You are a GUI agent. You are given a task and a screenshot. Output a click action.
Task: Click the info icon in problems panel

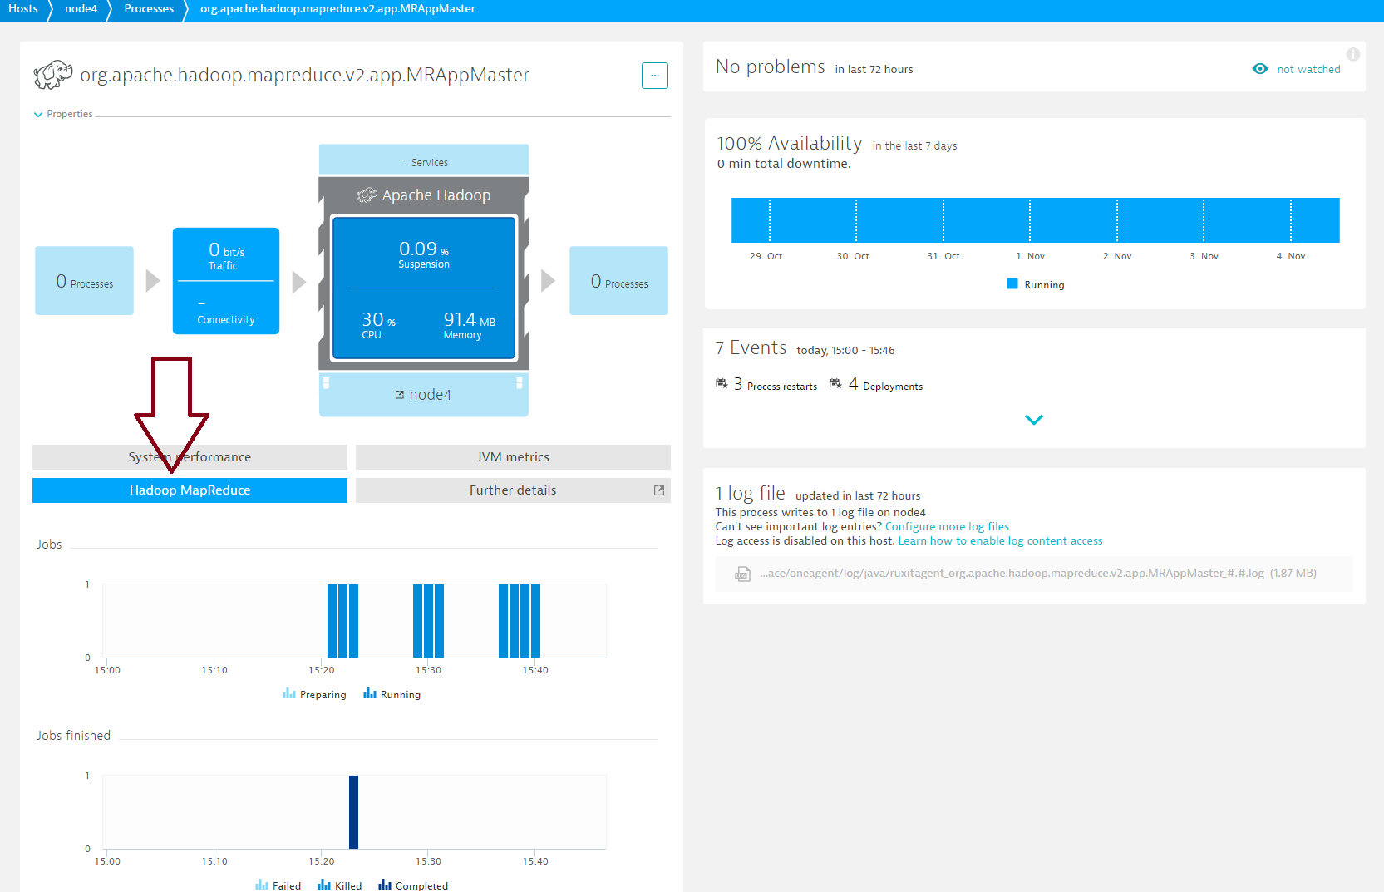pyautogui.click(x=1353, y=55)
